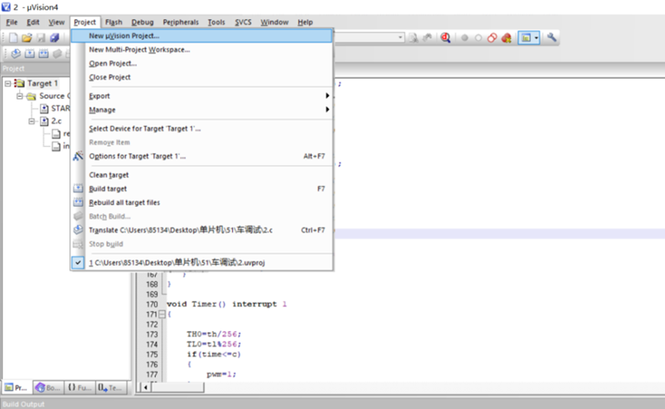This screenshot has height=409, width=665.
Task: Open the Configuration wrench icon
Action: (552, 38)
